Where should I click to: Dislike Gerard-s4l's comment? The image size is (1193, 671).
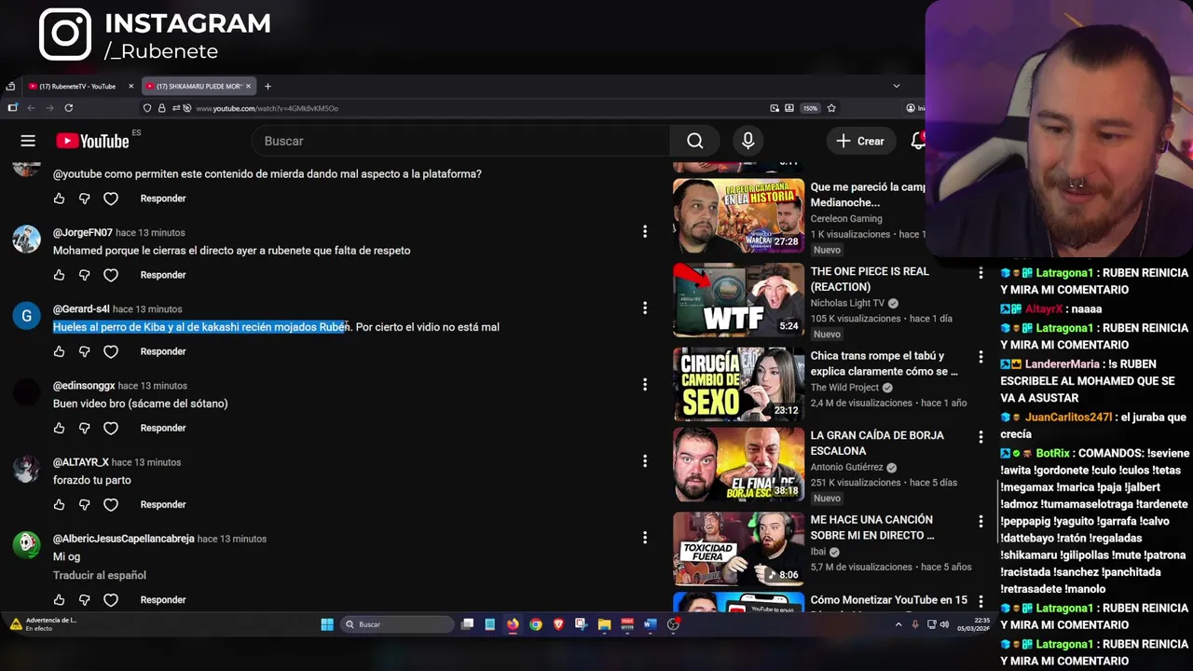point(84,351)
